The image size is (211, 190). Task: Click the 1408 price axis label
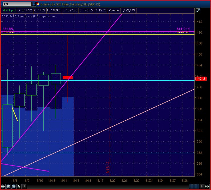coord(198,43)
